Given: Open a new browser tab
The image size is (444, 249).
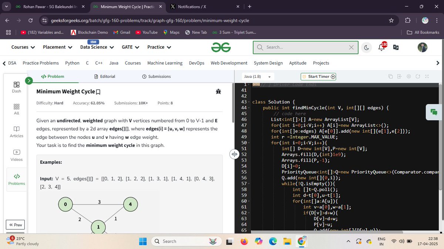Looking at the screenshot, I should pos(250,7).
